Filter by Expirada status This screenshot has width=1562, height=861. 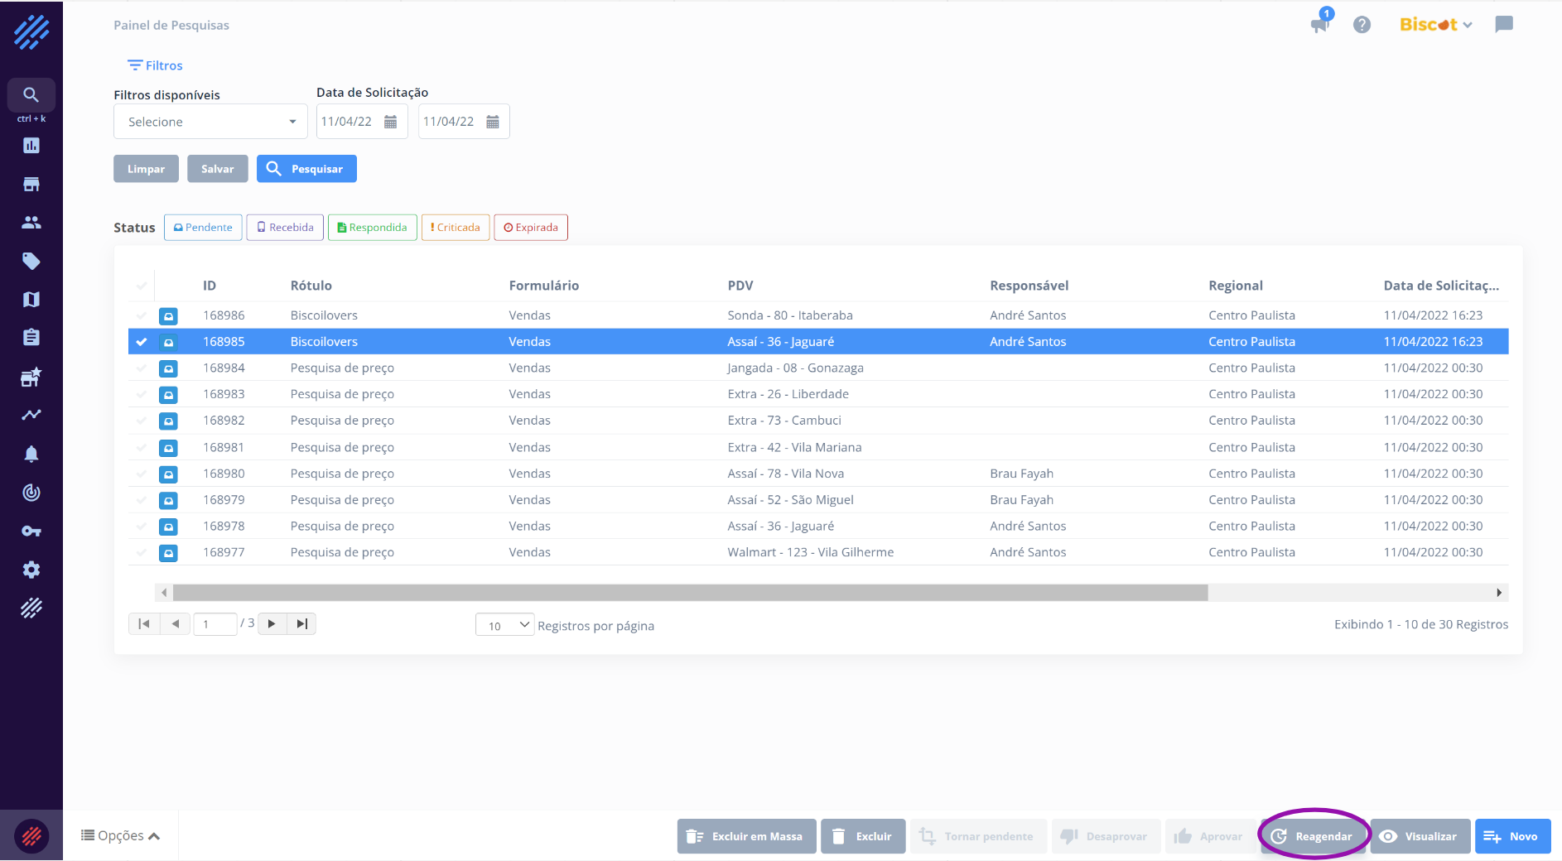[x=530, y=228]
